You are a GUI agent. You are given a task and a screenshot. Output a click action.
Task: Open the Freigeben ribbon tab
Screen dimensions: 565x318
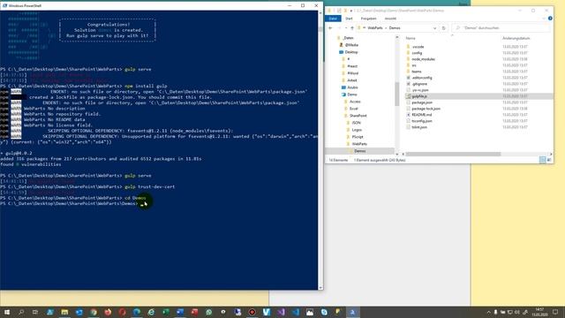(369, 19)
